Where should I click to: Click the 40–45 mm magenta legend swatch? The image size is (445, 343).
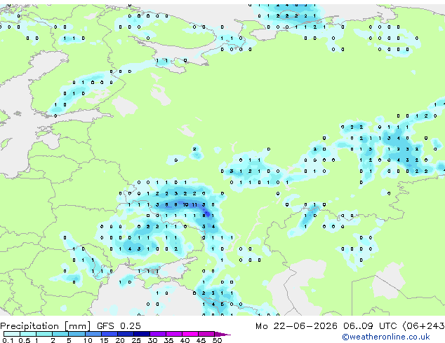[190, 334]
